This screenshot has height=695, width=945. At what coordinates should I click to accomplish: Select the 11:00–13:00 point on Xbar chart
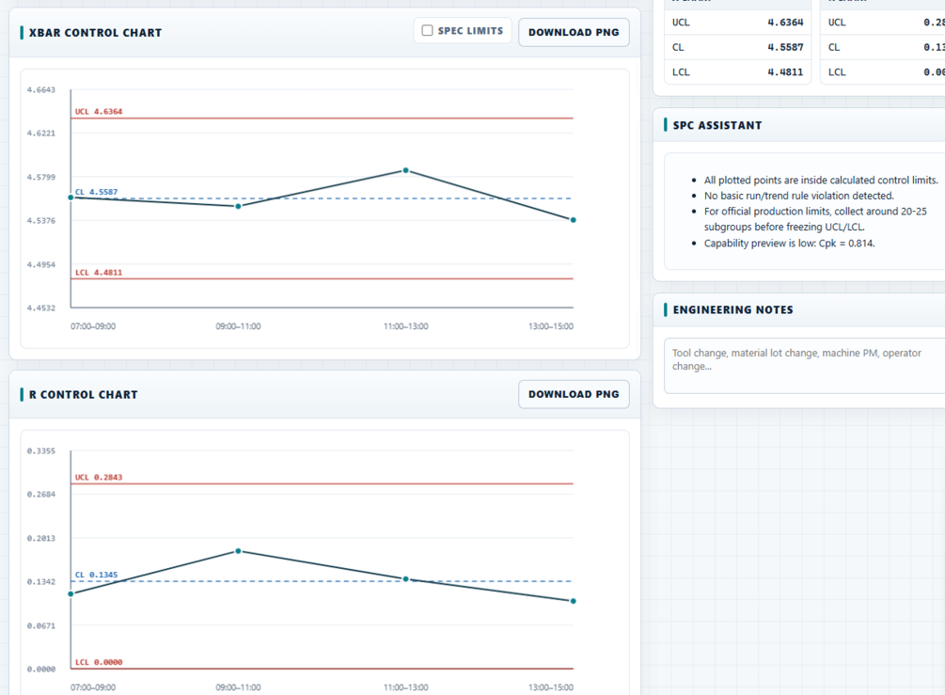pyautogui.click(x=405, y=170)
